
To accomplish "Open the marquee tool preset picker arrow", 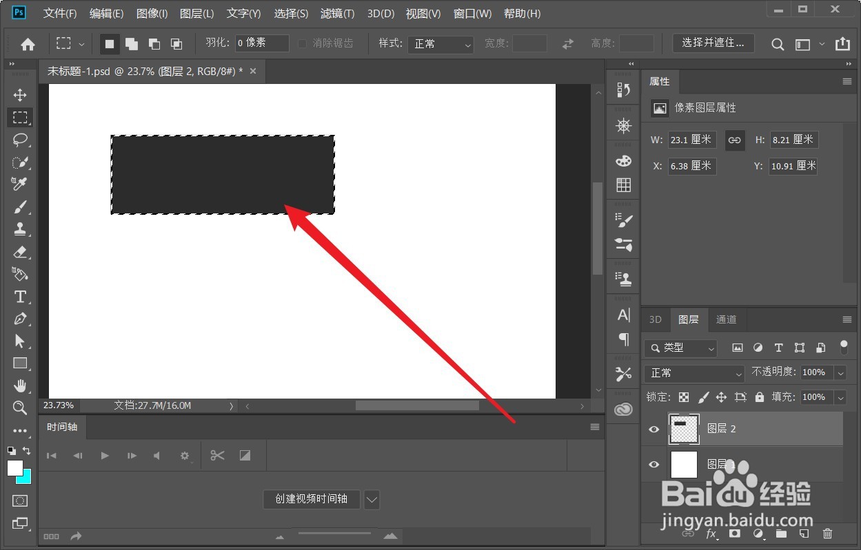I will click(x=81, y=44).
